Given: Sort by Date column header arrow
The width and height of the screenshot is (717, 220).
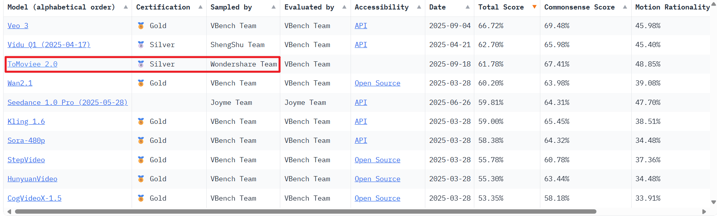Looking at the screenshot, I should pyautogui.click(x=468, y=7).
